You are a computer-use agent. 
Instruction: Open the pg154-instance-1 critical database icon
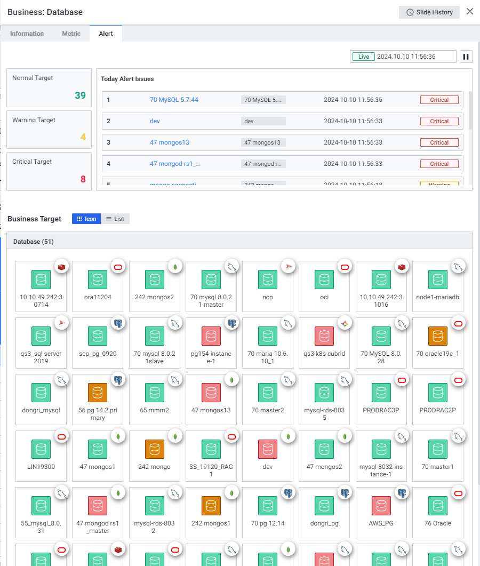click(x=211, y=336)
